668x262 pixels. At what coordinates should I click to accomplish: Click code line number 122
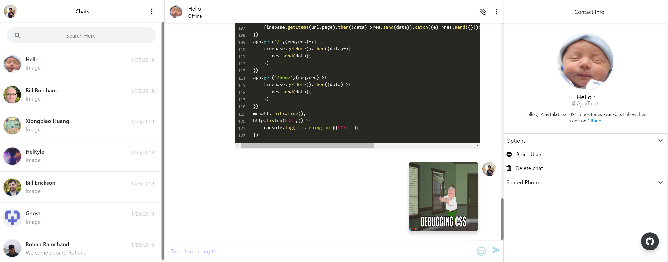pos(242,135)
